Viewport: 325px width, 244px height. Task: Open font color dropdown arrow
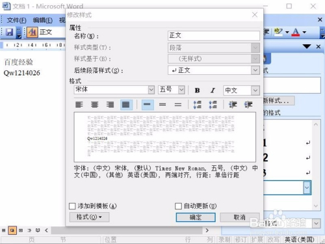pos(304,33)
